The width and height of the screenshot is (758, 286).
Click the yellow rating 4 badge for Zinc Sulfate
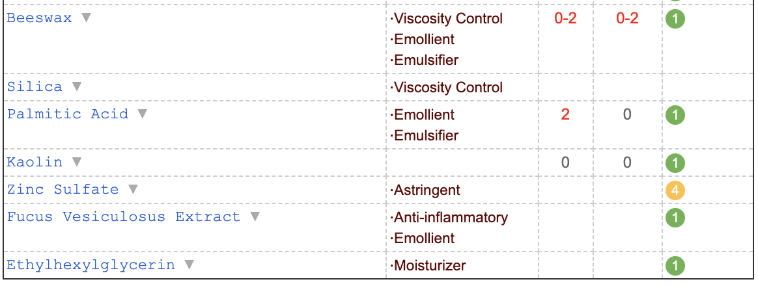(x=675, y=190)
